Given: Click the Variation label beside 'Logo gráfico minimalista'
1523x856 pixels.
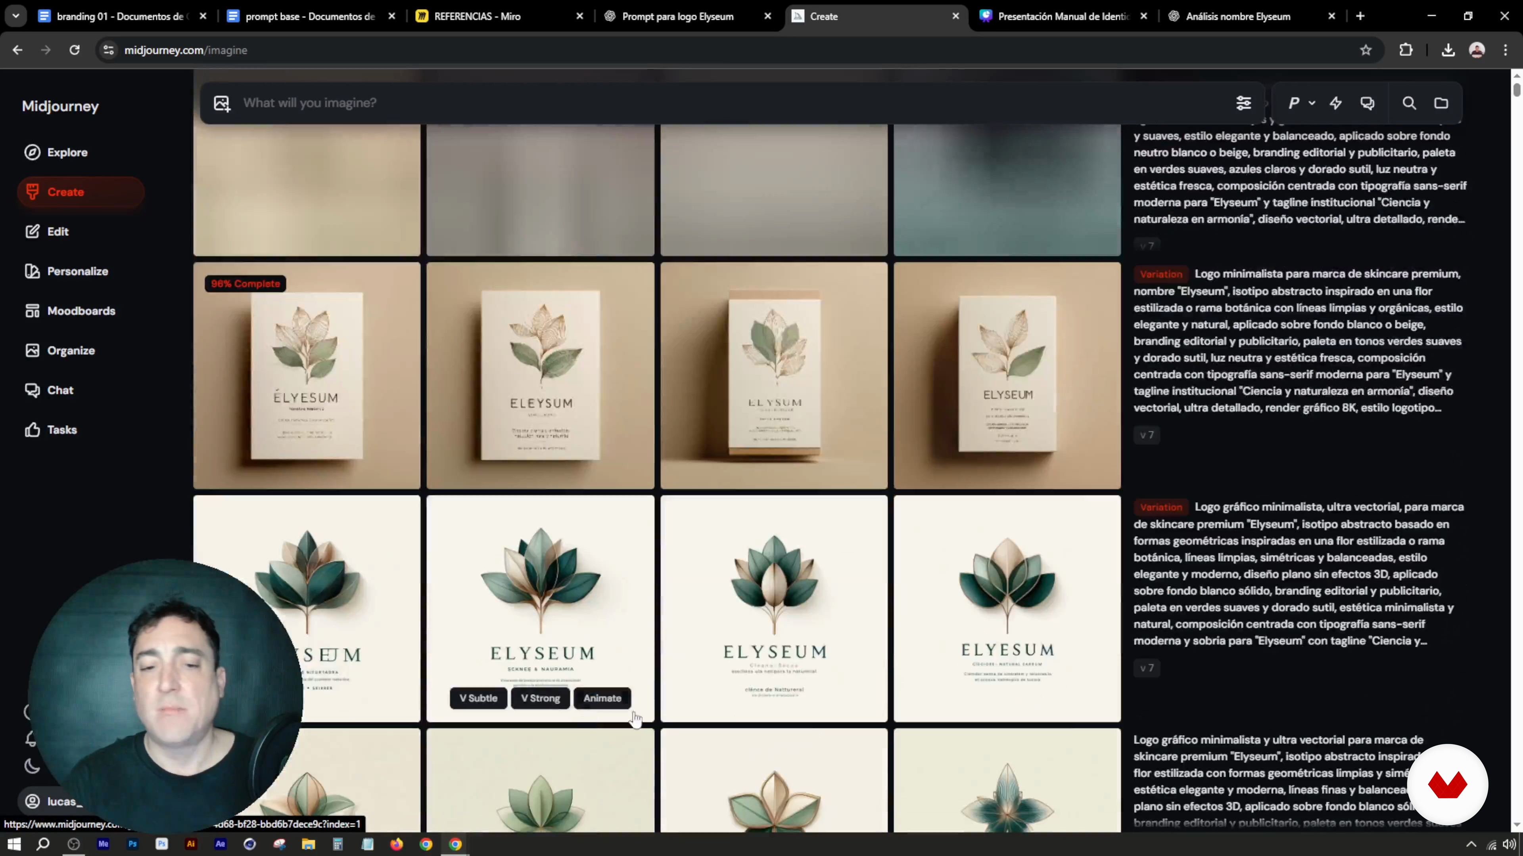Looking at the screenshot, I should click(1161, 507).
